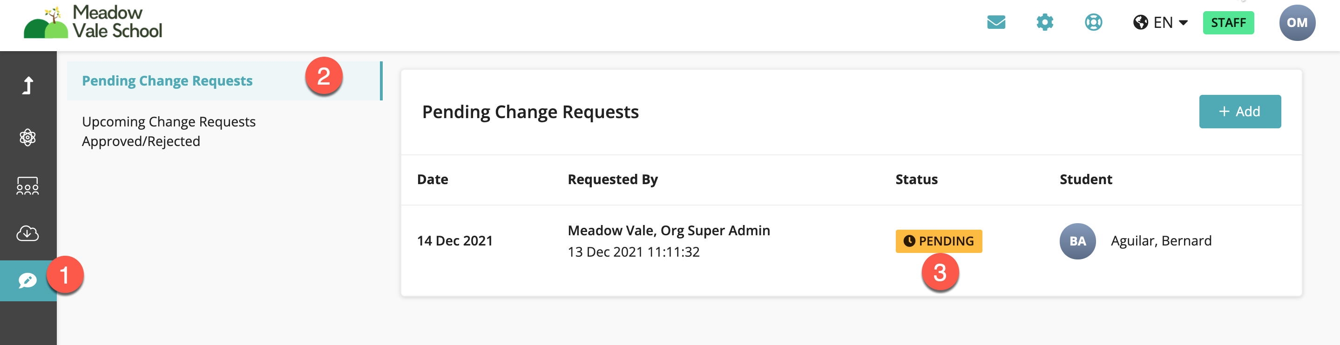
Task: Click the Date column header
Action: [x=432, y=180]
